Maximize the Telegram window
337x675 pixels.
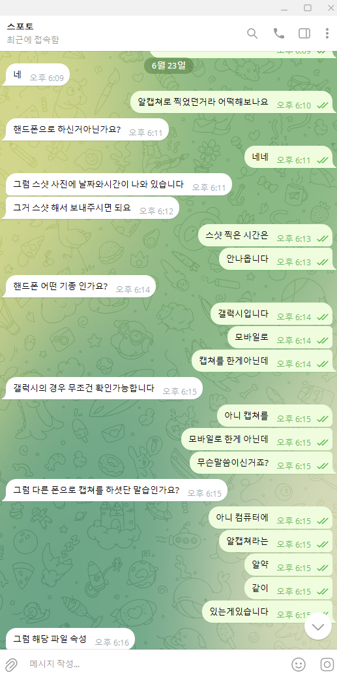coord(308,8)
